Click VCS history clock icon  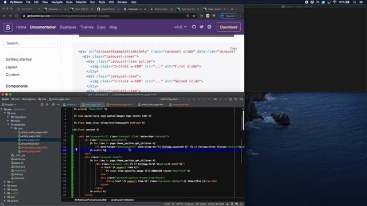tap(231, 99)
